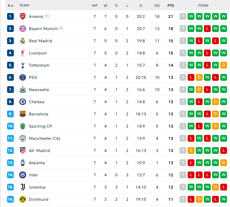Click the Real Madrid crest icon

coord(23,41)
